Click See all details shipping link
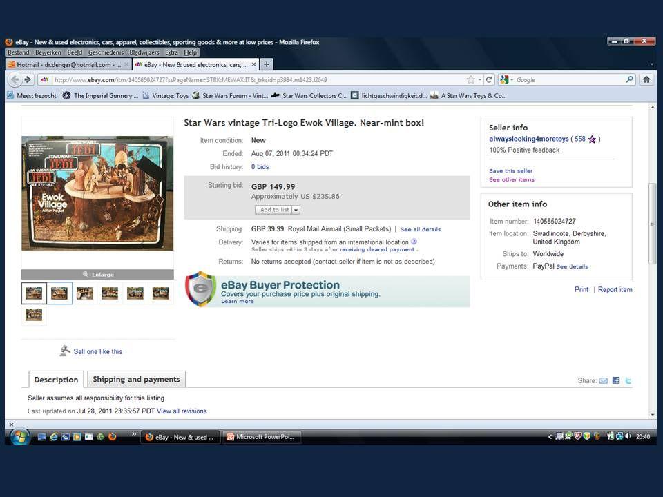The image size is (663, 497). [x=421, y=229]
